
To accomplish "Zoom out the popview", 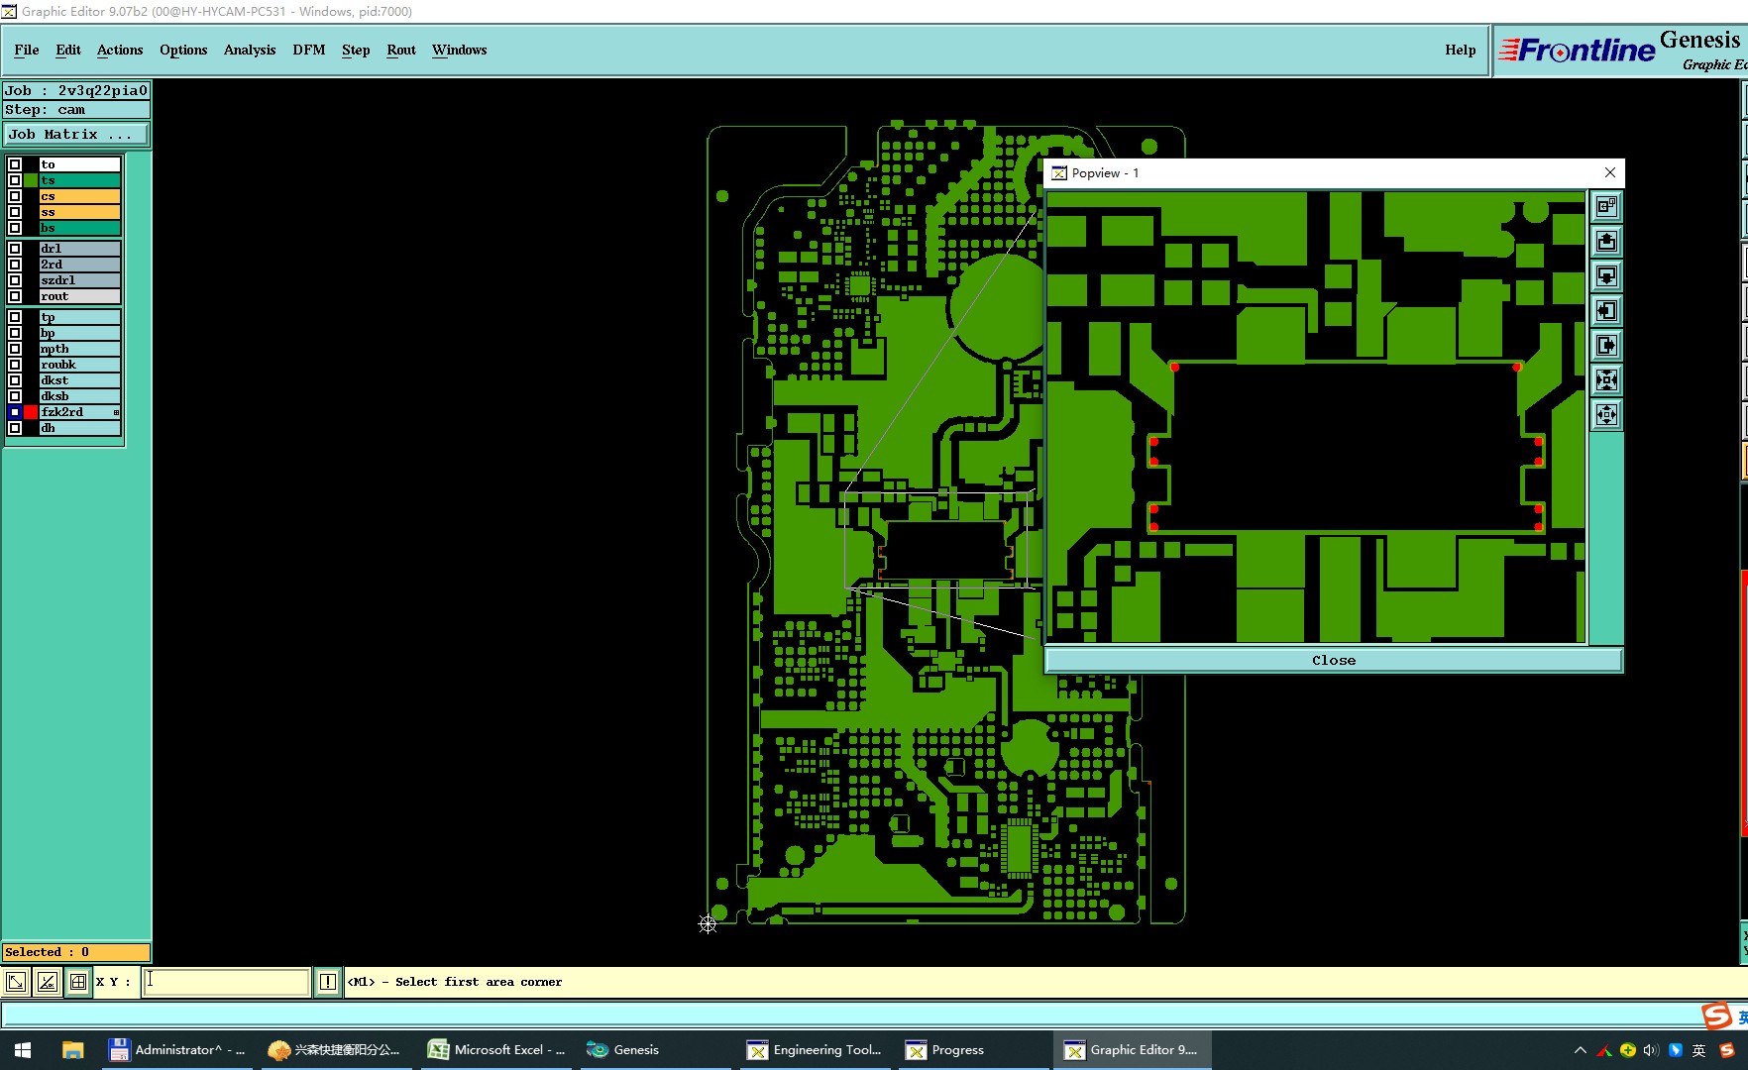I will (1606, 415).
